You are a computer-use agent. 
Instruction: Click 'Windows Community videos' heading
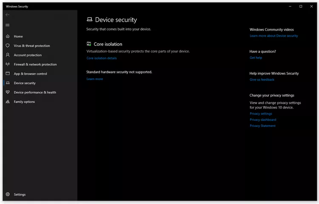272,29
